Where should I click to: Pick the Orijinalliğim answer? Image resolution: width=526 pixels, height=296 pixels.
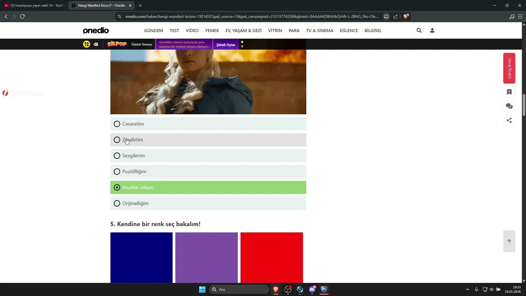click(x=208, y=203)
